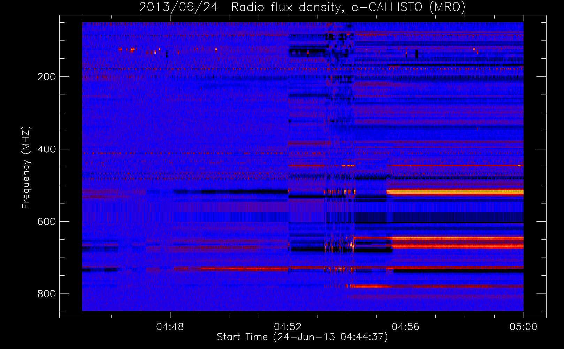
Task: Click the 04:52 time tick label
Action: 288,327
